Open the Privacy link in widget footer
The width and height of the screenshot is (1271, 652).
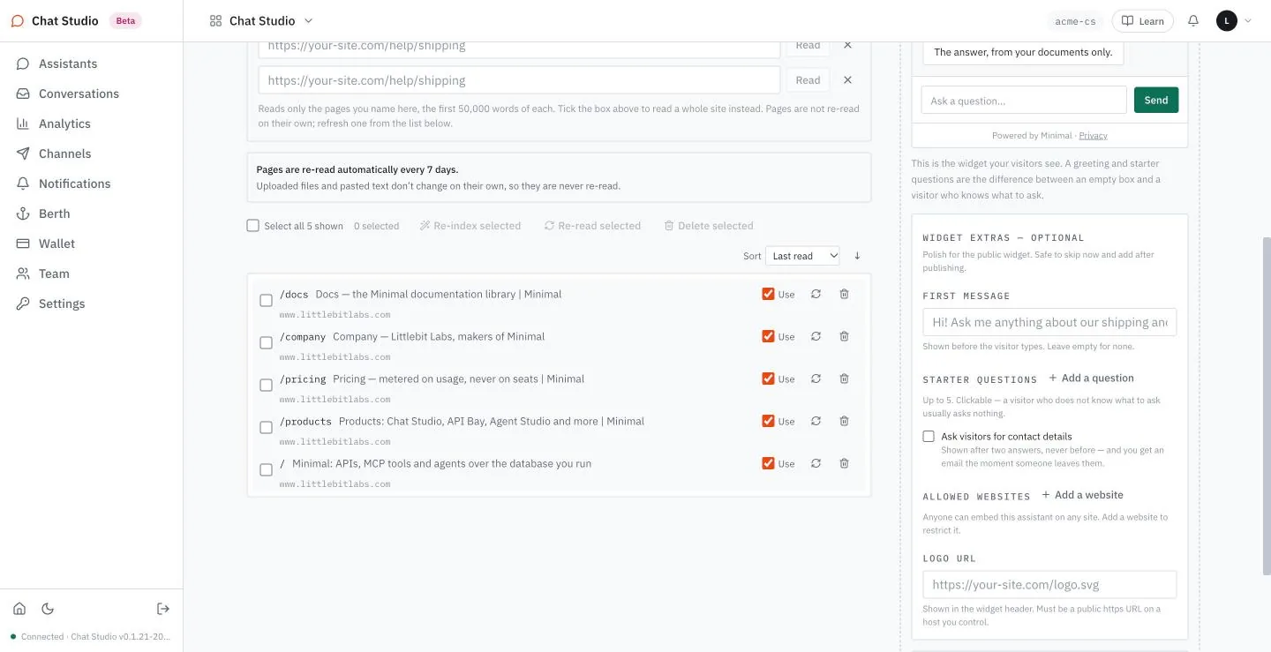[x=1093, y=135]
